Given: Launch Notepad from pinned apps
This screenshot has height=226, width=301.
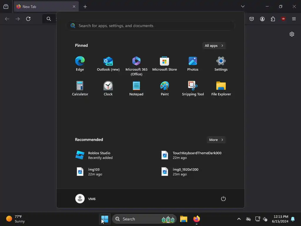Looking at the screenshot, I should [136, 88].
